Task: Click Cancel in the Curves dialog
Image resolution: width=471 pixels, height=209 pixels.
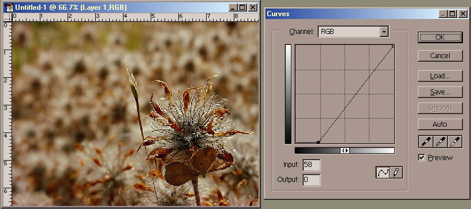Action: click(440, 56)
